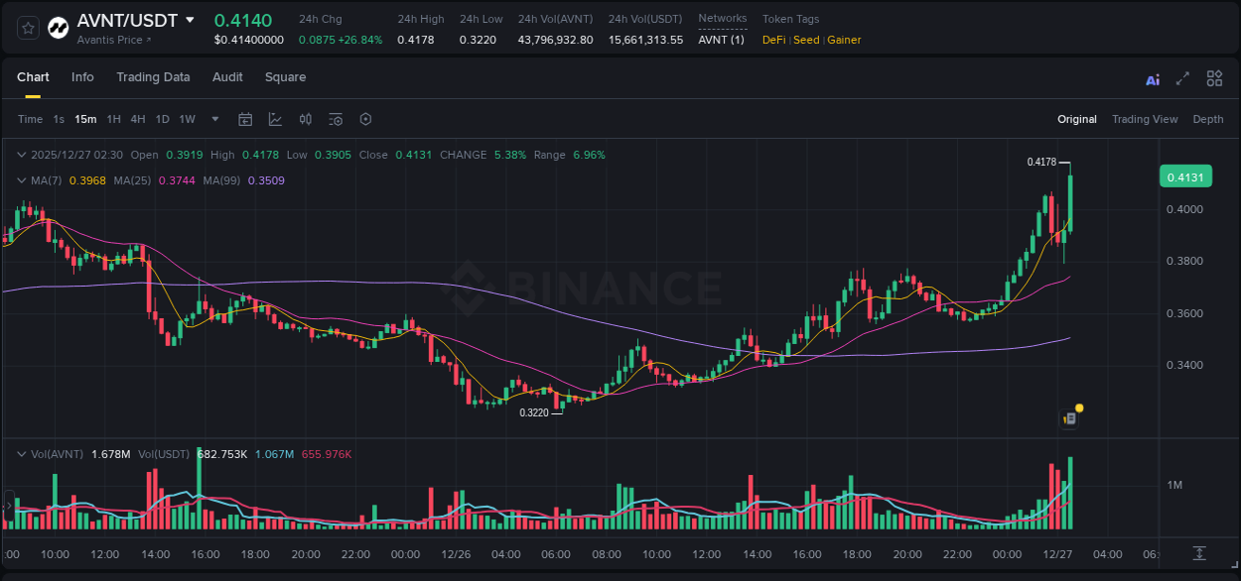1241x581 pixels.
Task: Click the Avantis token logo
Action: [x=58, y=27]
